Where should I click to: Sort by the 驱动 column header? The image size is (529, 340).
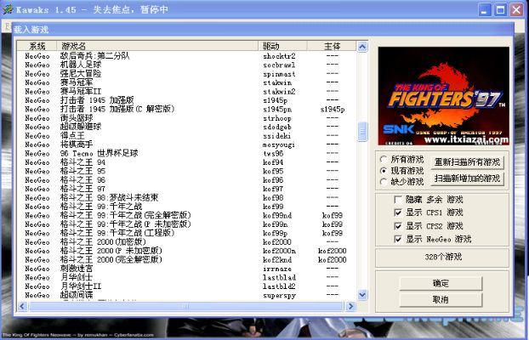pos(282,46)
